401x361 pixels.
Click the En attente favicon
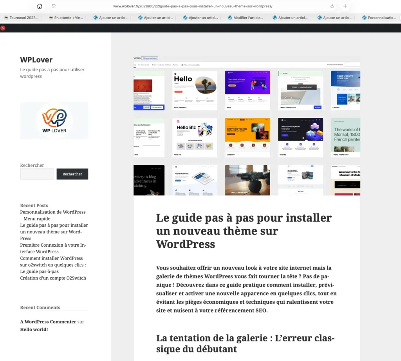point(51,18)
